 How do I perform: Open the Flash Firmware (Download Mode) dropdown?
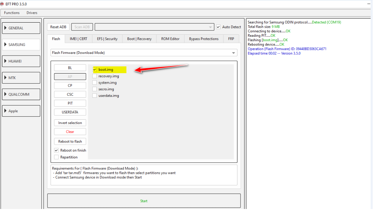(144, 53)
